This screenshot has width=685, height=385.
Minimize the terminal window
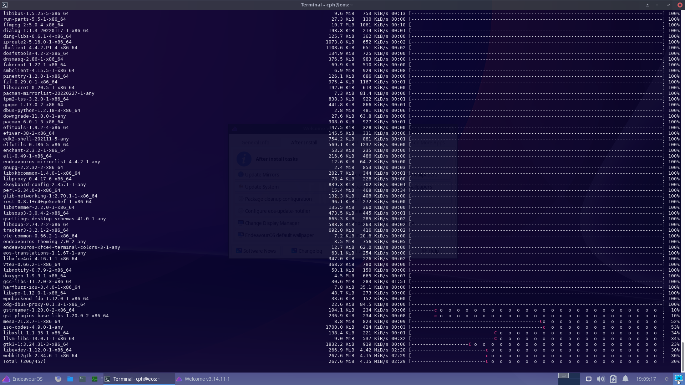coord(657,5)
